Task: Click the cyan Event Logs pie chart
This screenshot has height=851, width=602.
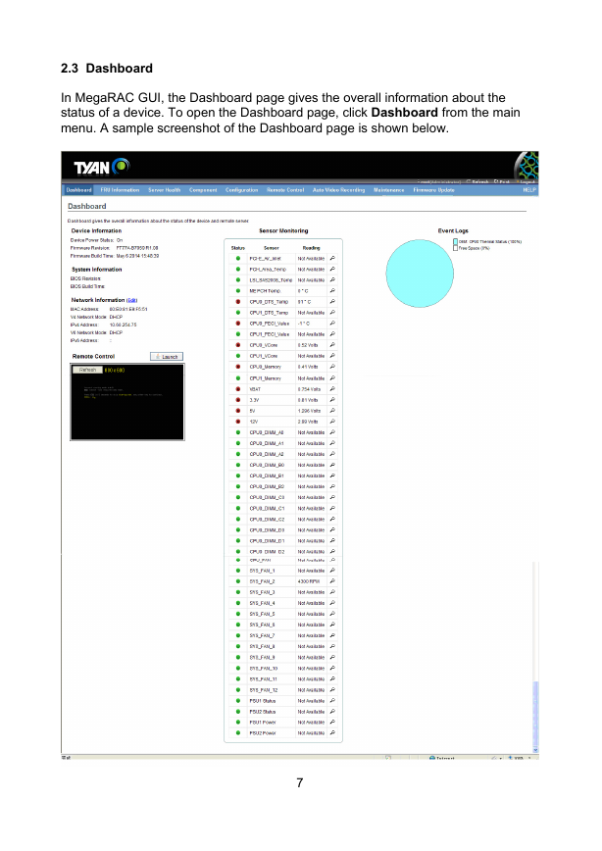Action: coord(420,274)
